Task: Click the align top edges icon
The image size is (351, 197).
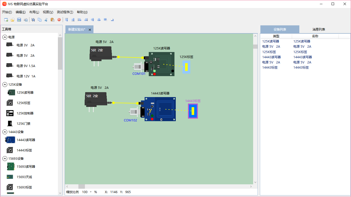Action: click(x=67, y=20)
